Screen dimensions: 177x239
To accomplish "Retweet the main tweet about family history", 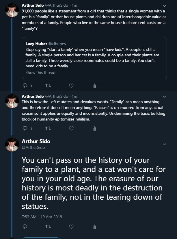I will click(48, 227).
